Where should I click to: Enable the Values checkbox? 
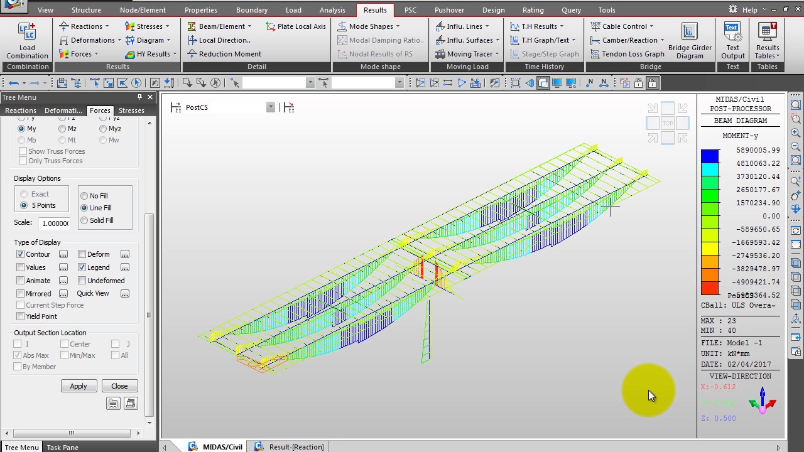[x=21, y=267]
